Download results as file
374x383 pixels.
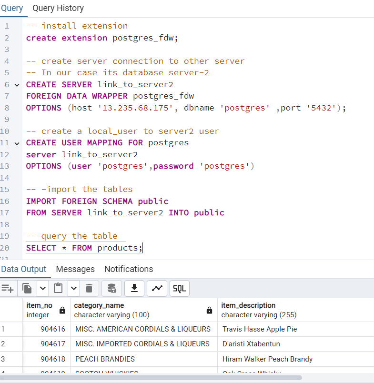point(134,288)
